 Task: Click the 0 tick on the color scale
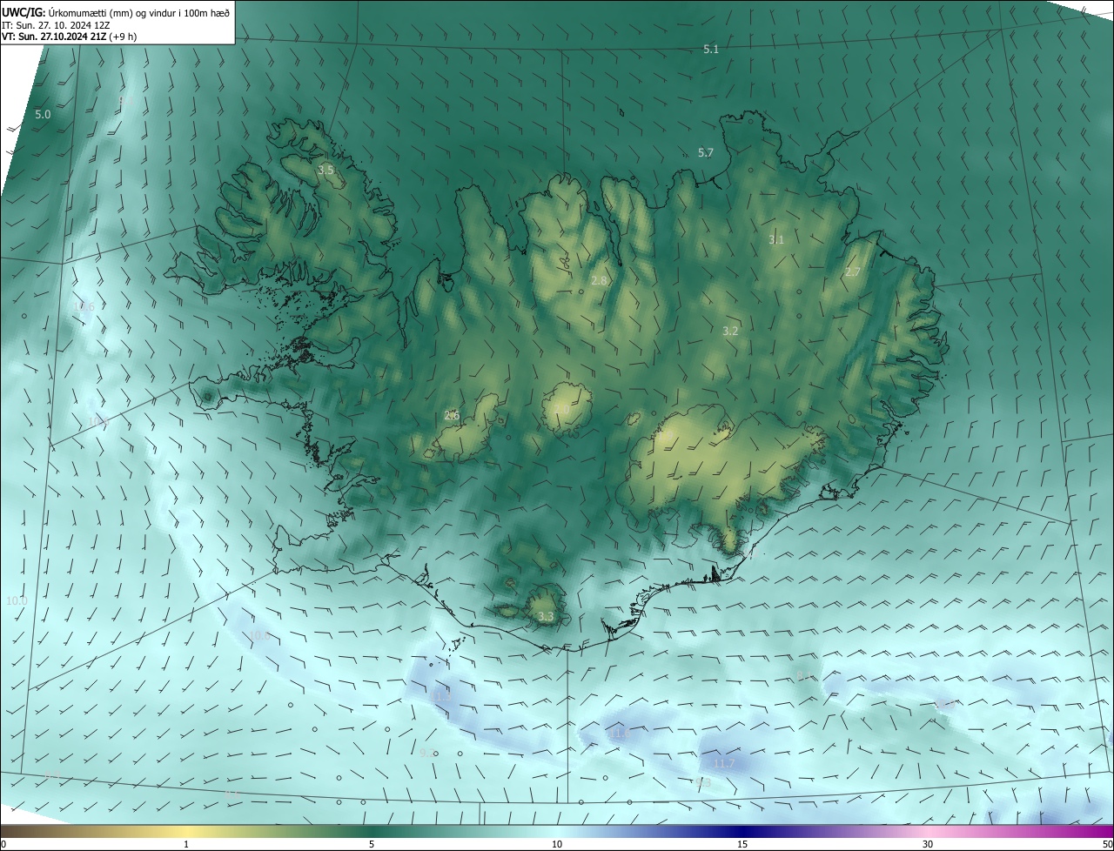[x=3, y=844]
